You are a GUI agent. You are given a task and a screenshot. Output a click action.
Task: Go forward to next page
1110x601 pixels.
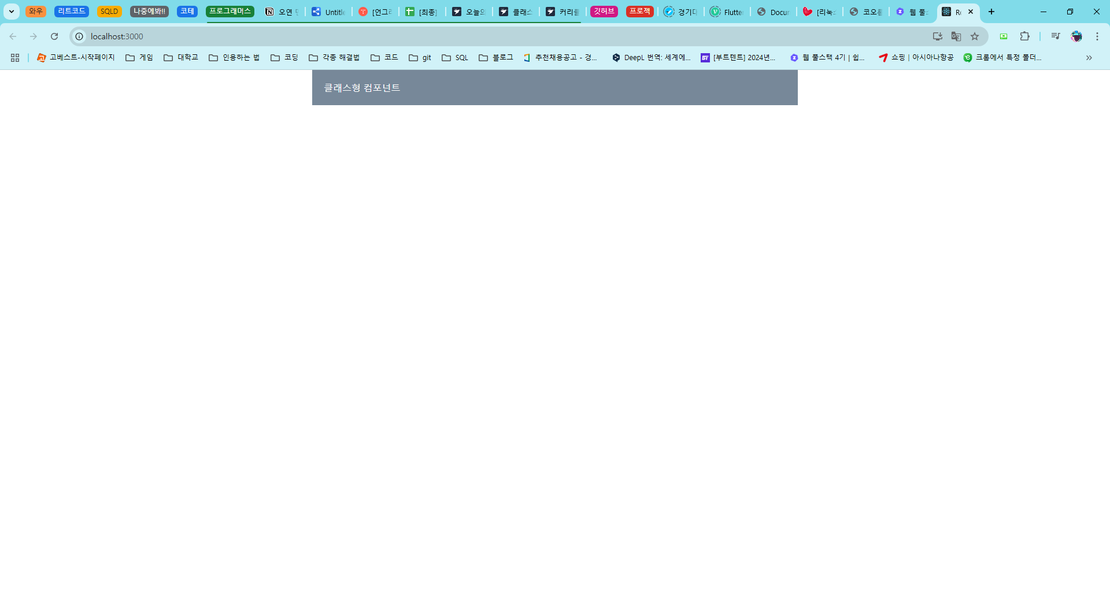click(34, 36)
